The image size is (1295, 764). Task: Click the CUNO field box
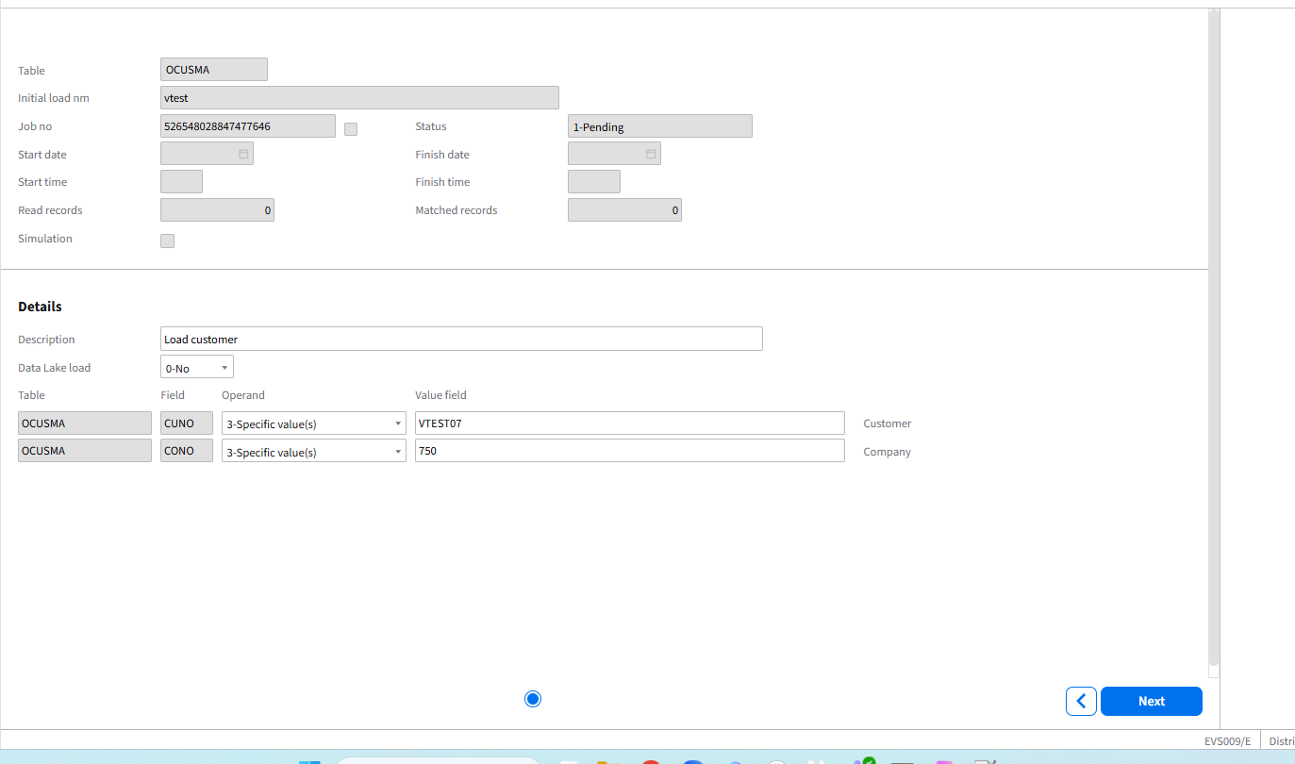pyautogui.click(x=187, y=424)
